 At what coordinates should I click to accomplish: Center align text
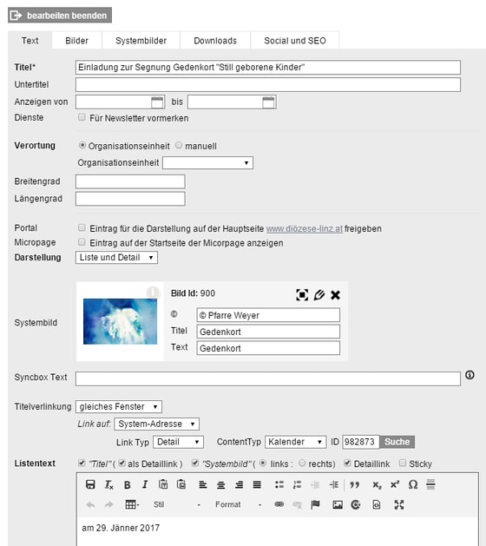(x=220, y=484)
